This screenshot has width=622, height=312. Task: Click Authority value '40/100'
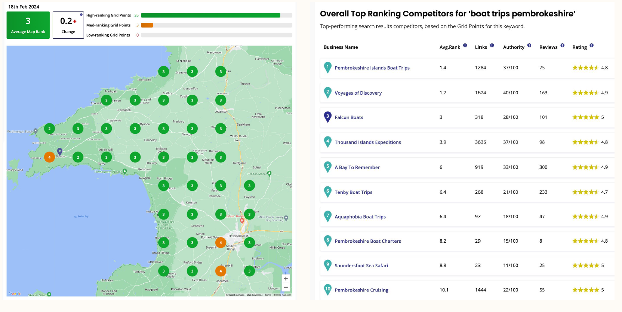point(511,92)
